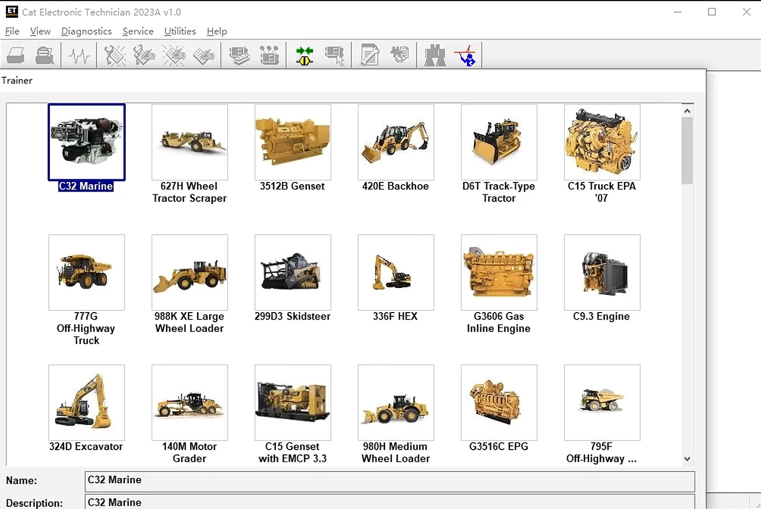Image resolution: width=761 pixels, height=509 pixels.
Task: Click the "324D Excavator" label text
Action: (86, 446)
